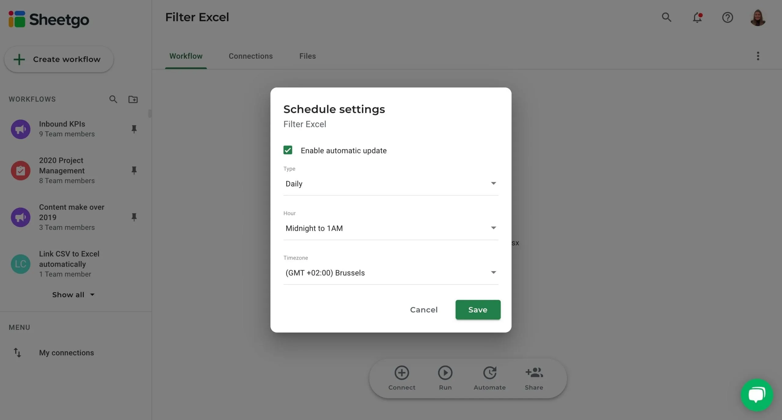
Task: Click the '1 Team member' text
Action: tap(65, 274)
